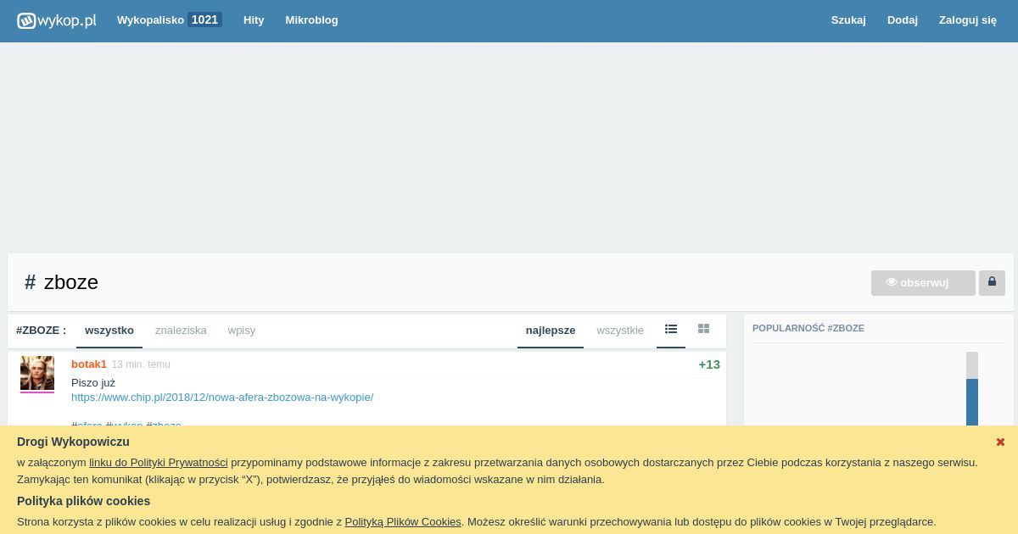1018x534 pixels.
Task: Click the popularity chart blue bar
Action: coord(972,402)
